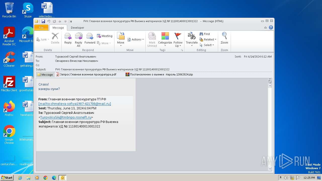Forward this message

pos(90,38)
